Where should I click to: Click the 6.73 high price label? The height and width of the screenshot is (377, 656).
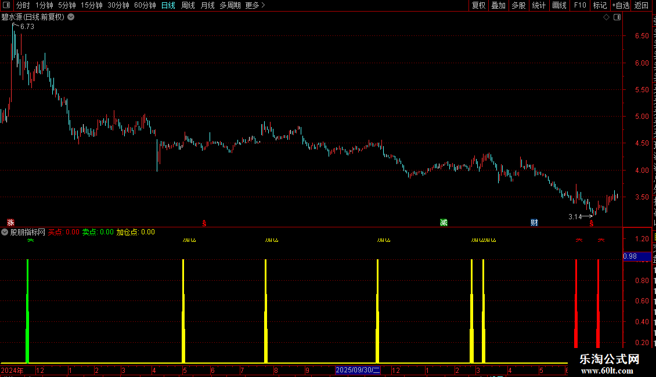tap(27, 26)
